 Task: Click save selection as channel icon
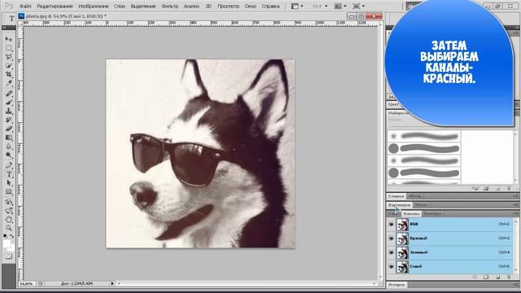click(x=486, y=277)
